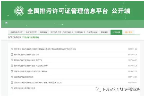
Task: Open the 申请前信息公开 tab
Action: pyautogui.click(x=16, y=32)
